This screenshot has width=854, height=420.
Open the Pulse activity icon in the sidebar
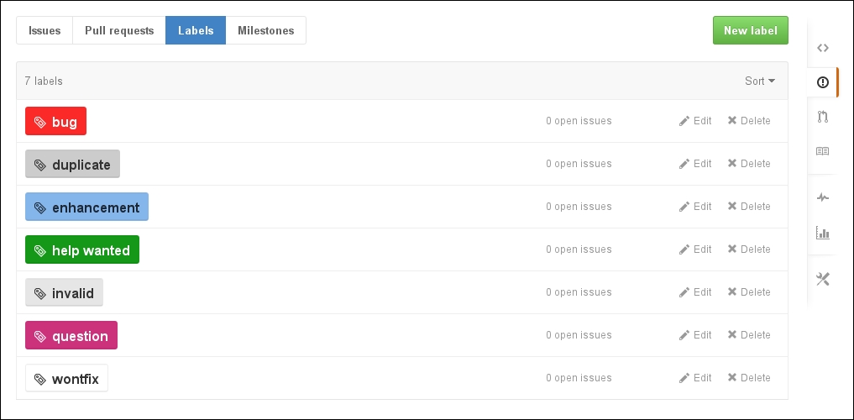coord(822,197)
